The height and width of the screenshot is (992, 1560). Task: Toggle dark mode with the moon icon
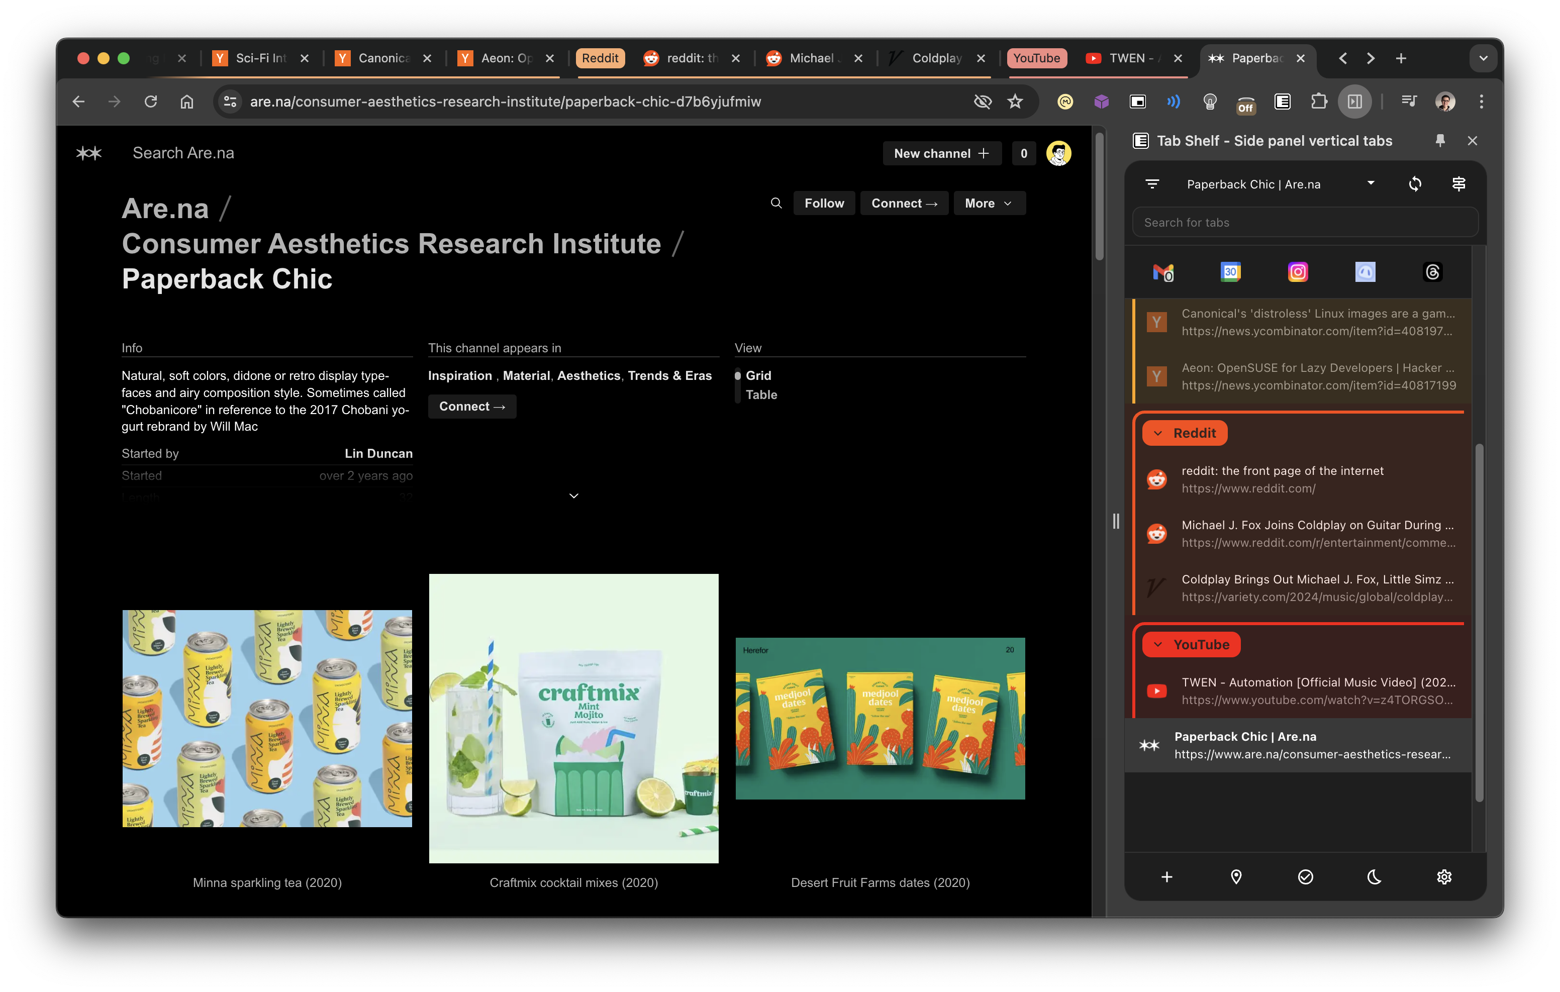[x=1374, y=876]
